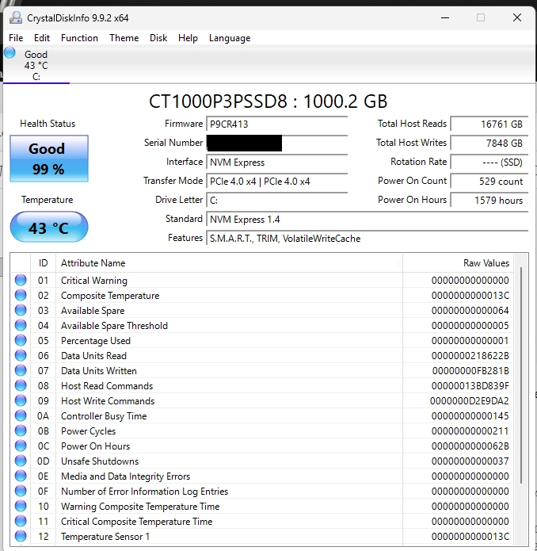The image size is (537, 551).
Task: Click status orb for Error Information Log Entries row
Action: [x=21, y=492]
